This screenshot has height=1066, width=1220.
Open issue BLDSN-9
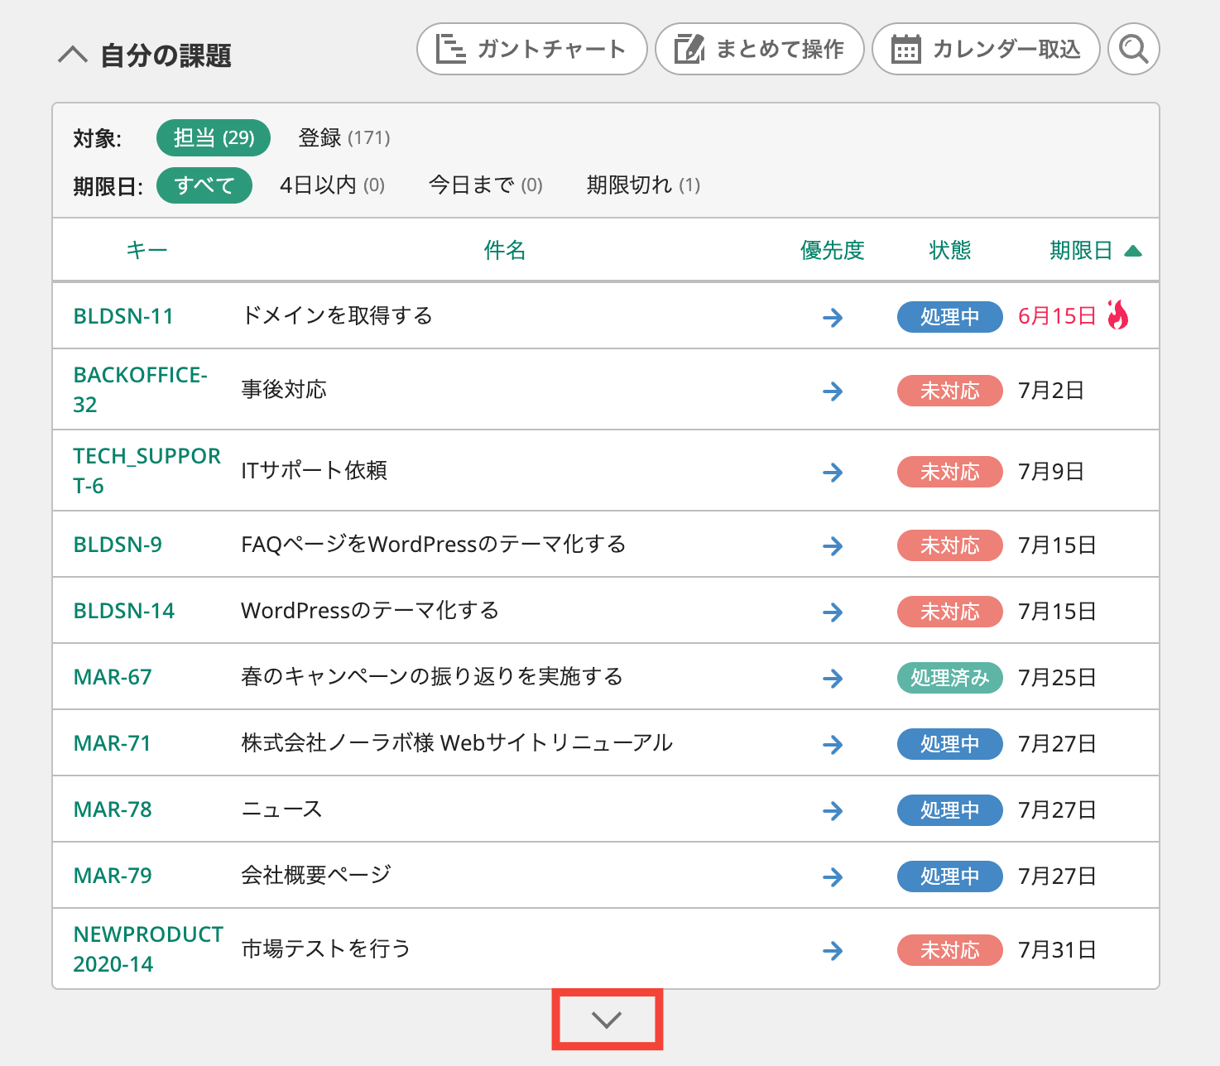(x=118, y=545)
